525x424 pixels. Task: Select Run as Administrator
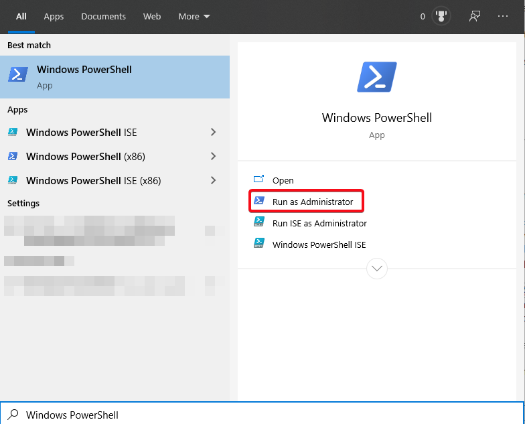tap(312, 202)
